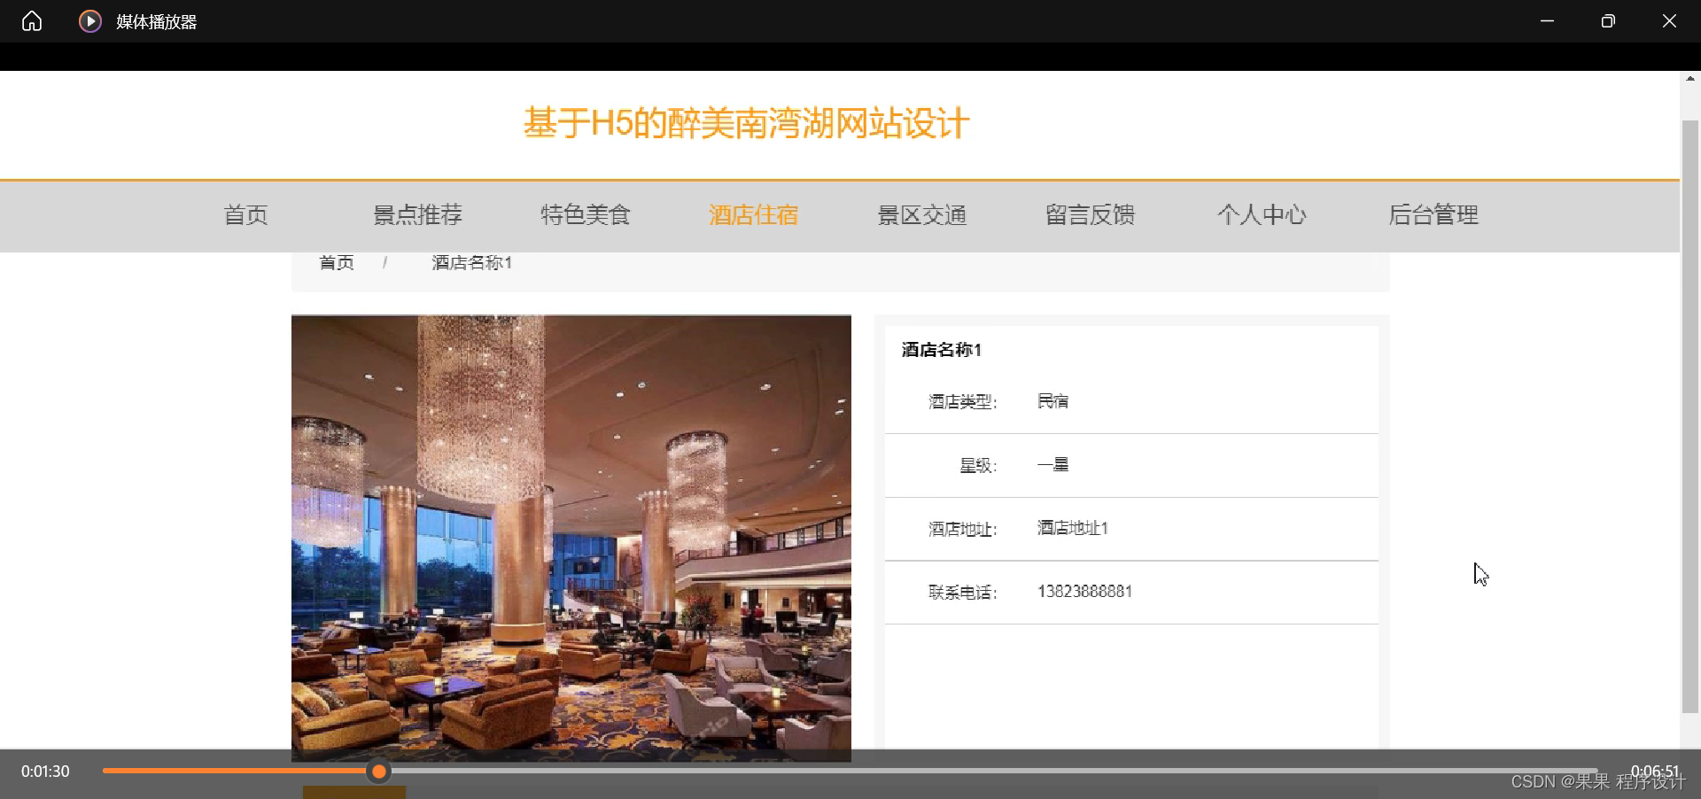This screenshot has height=799, width=1701.
Task: Select the 首页 navigation tab
Action: (245, 215)
